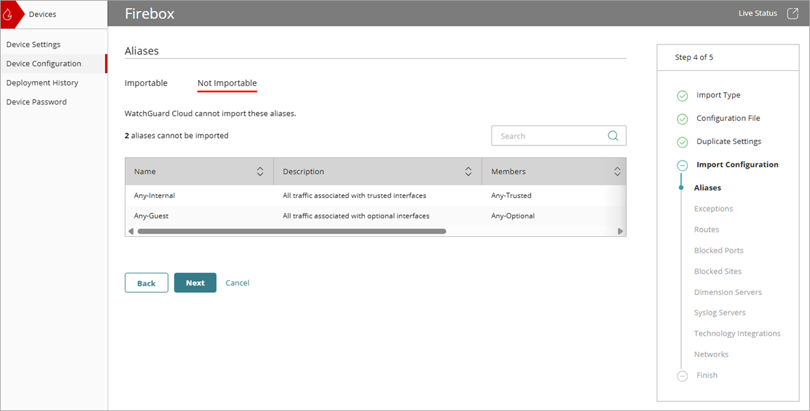Screen dimensions: 810x411
Task: Select the Syslog Servers sub-step
Action: pyautogui.click(x=720, y=313)
